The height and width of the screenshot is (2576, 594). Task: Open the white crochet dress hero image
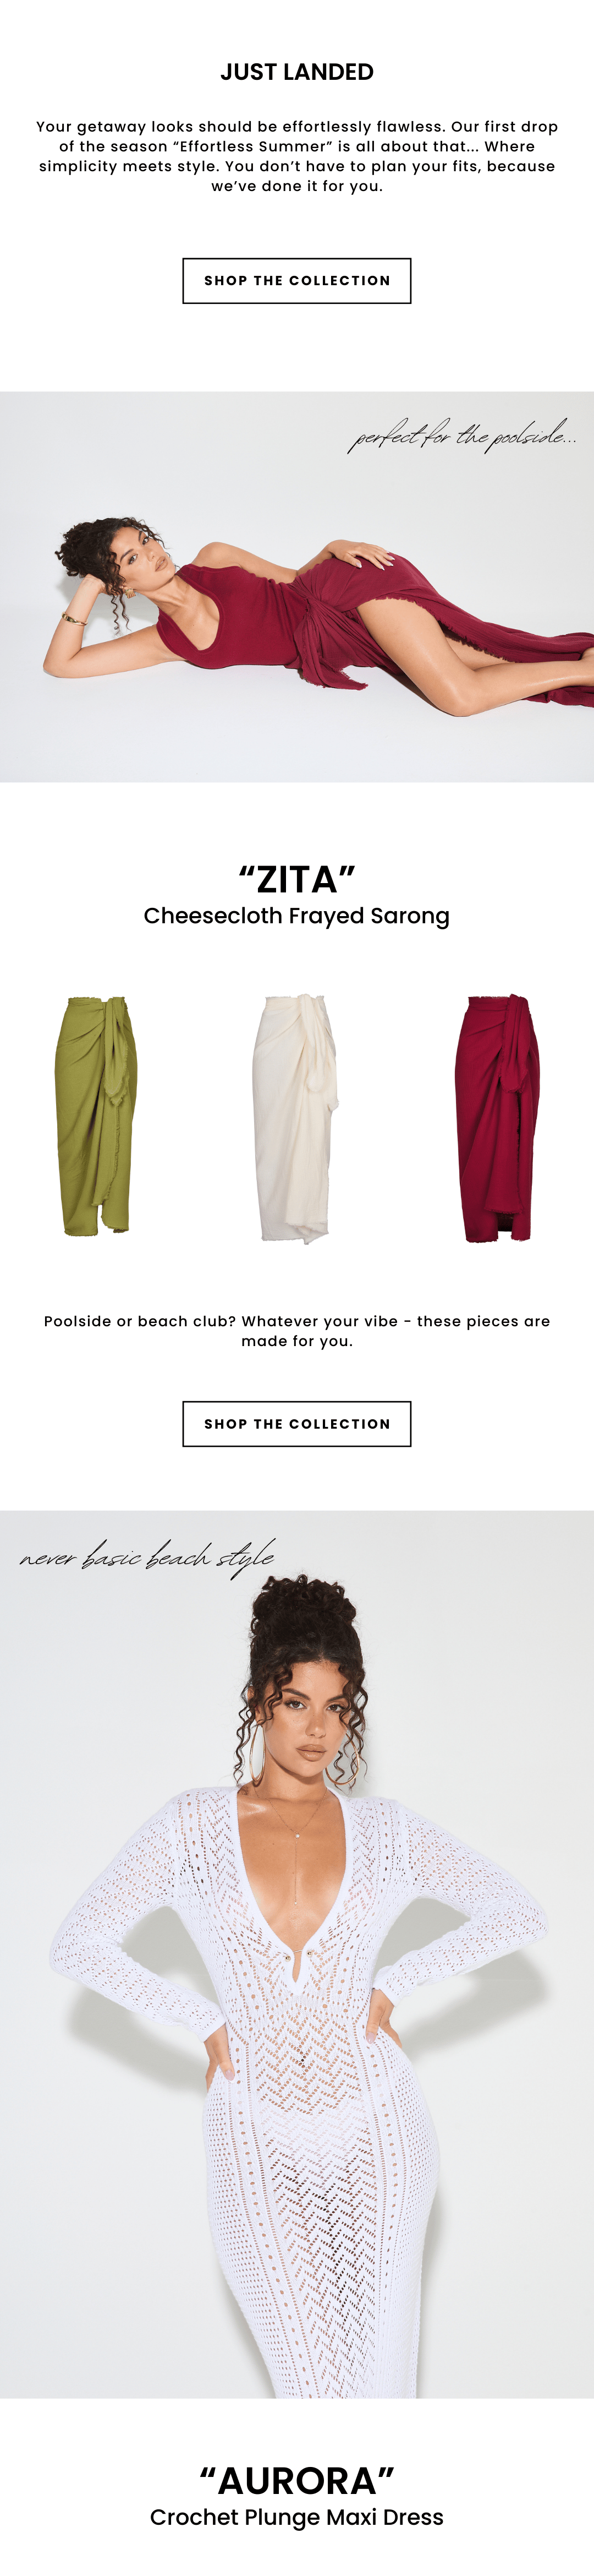[296, 1954]
